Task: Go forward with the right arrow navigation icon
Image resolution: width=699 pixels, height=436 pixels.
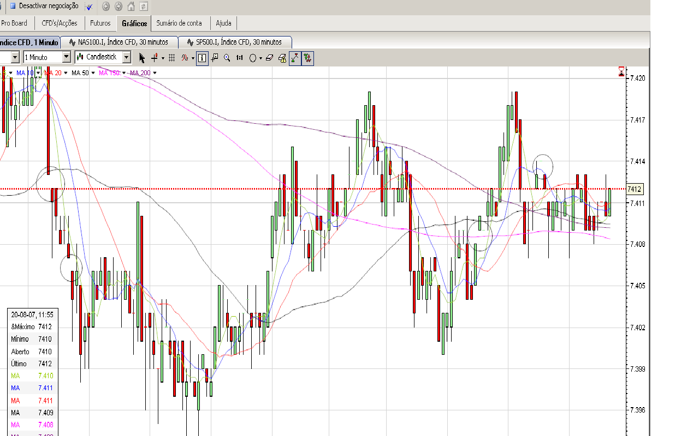Action: [x=118, y=7]
